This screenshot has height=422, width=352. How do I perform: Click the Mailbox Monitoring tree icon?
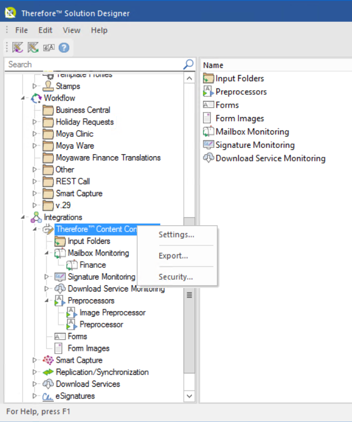pos(60,253)
